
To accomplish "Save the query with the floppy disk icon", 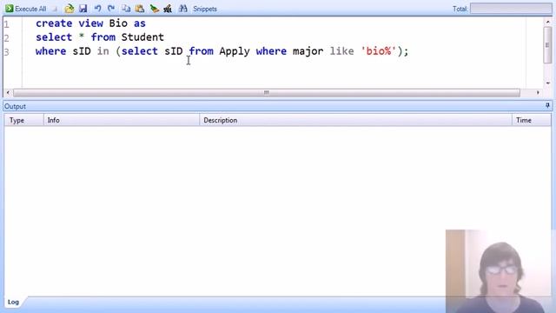I will pos(83,9).
